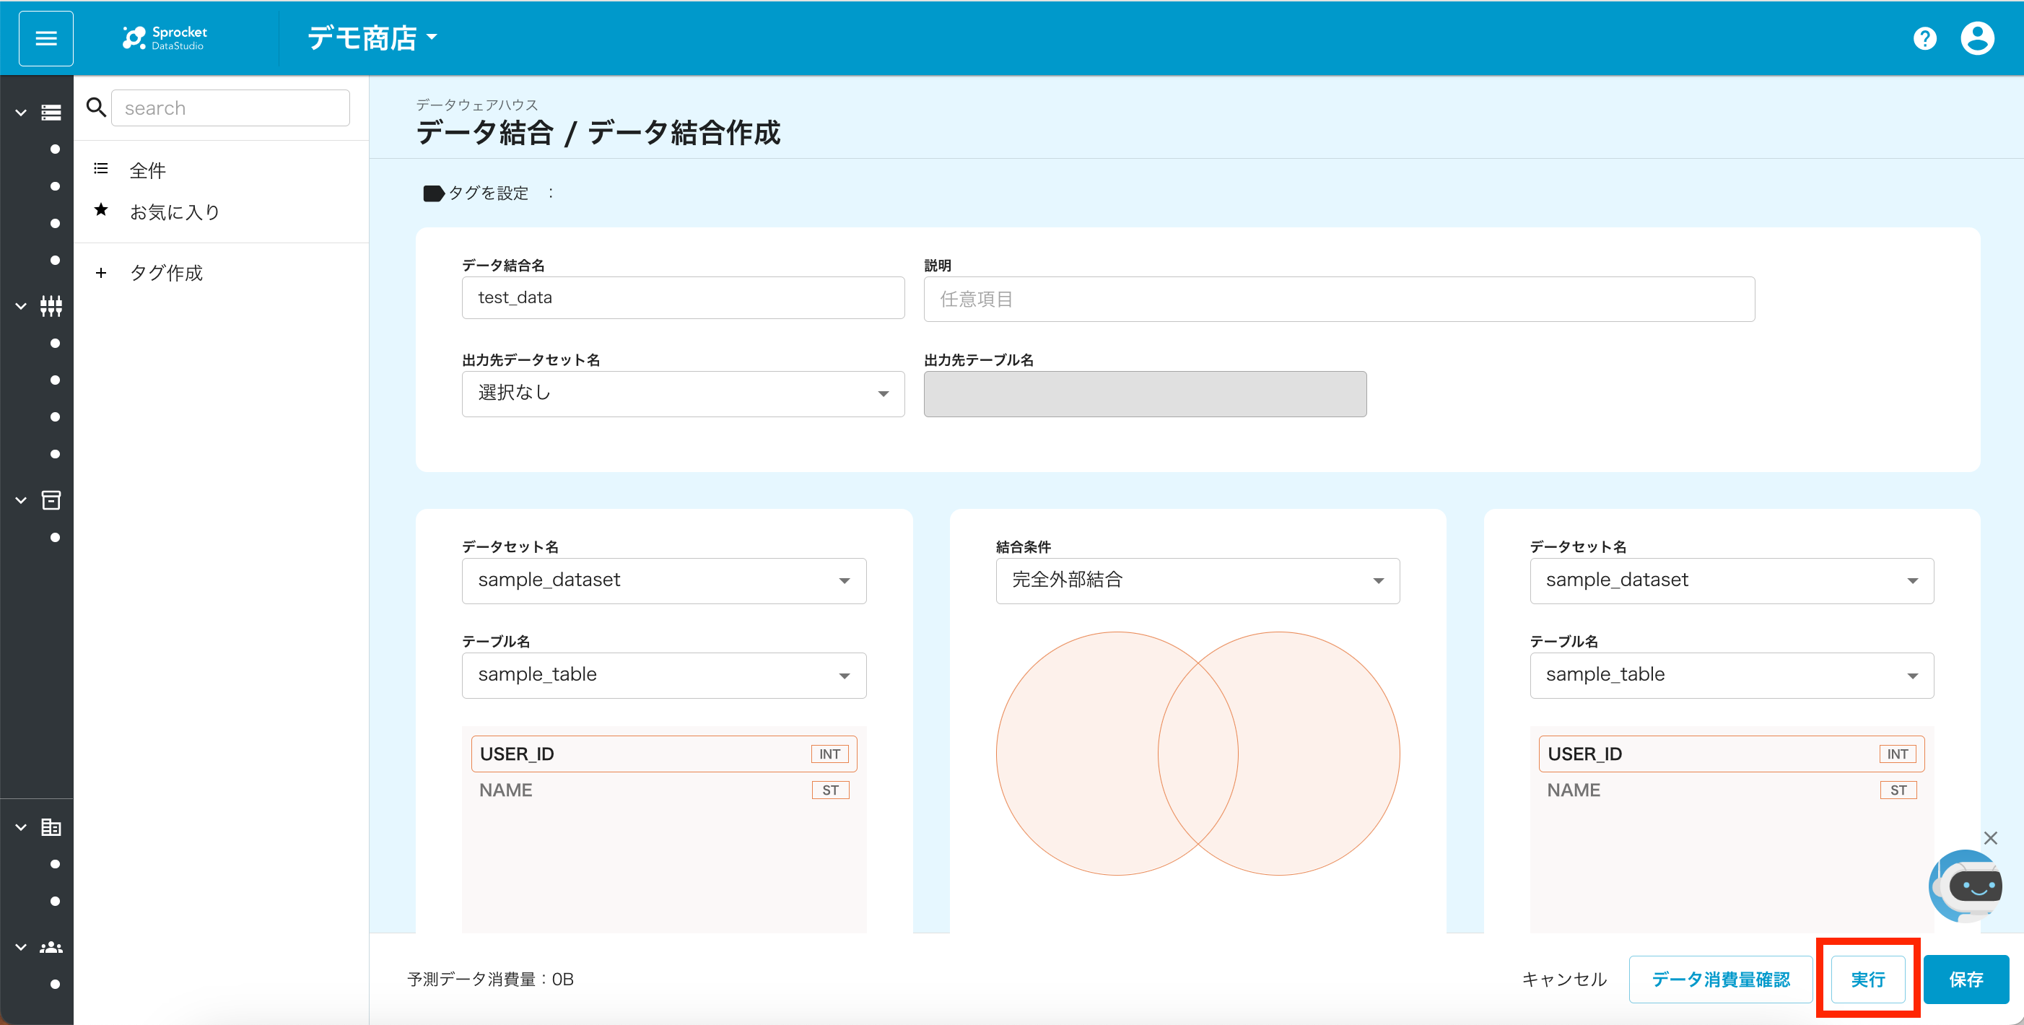
Task: Collapse the building table sidebar chevron
Action: pos(21,827)
